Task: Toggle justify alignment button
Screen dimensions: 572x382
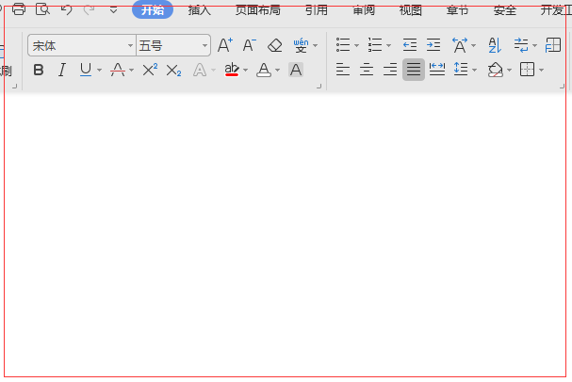Action: click(414, 70)
